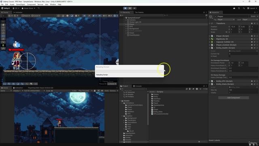The width and height of the screenshot is (259, 146).
Task: Toggle the Capsule Collider 2D enabled checkbox
Action: pyautogui.click(x=215, y=42)
